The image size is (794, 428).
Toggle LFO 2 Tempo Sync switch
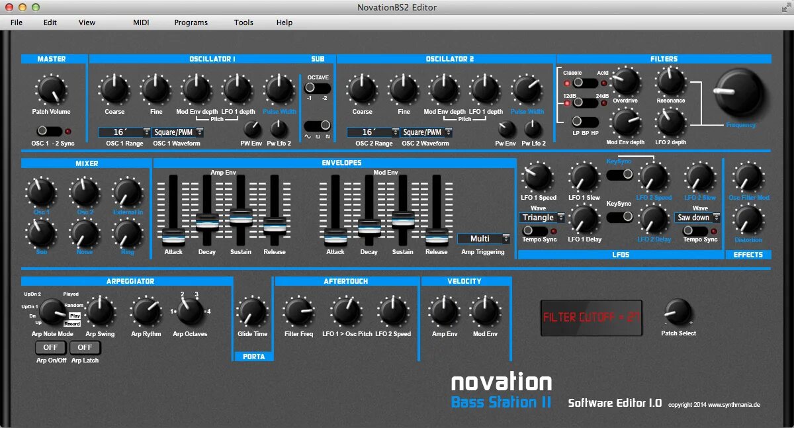pos(695,230)
